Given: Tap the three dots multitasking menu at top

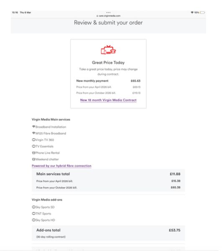Looking at the screenshot, I should 108,12.
